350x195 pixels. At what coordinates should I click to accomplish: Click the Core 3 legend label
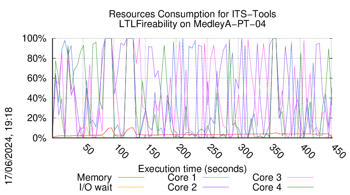coord(267,177)
